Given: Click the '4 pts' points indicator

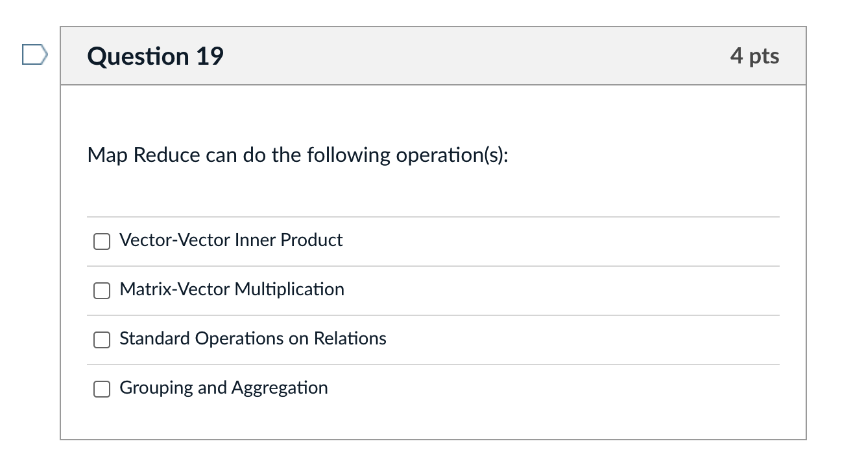Looking at the screenshot, I should pyautogui.click(x=754, y=56).
